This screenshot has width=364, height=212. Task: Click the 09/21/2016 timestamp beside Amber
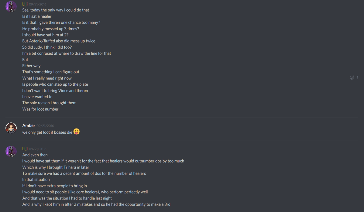coord(44,125)
